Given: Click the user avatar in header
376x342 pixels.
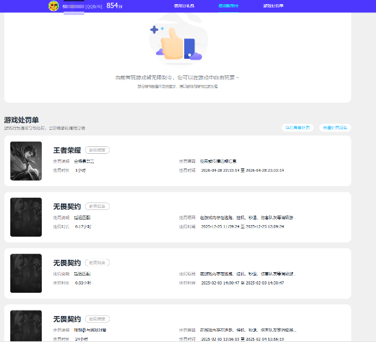Looking at the screenshot, I should [53, 6].
